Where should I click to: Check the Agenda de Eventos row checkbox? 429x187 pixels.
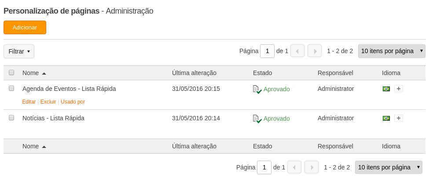11,88
